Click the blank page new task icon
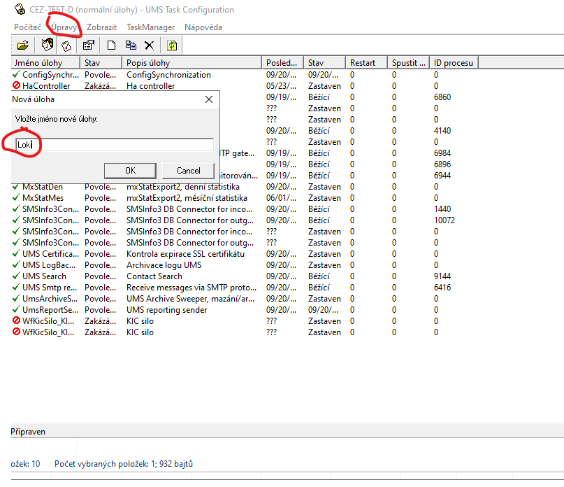 111,45
